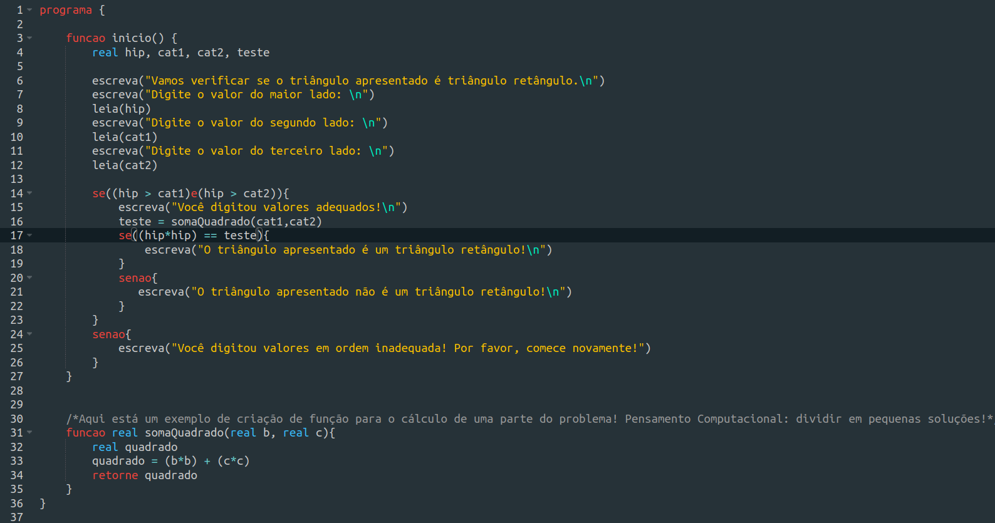
Task: Select line number 25 in the gutter
Action: tap(17, 348)
